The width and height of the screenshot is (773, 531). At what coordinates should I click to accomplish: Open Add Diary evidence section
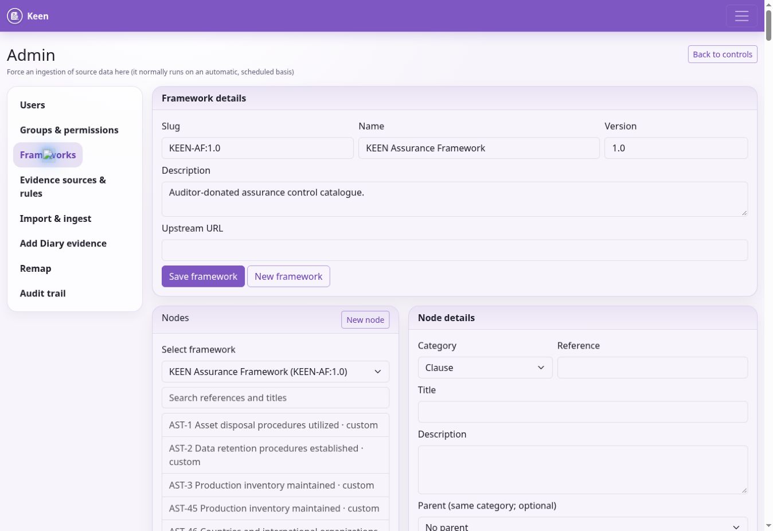[x=63, y=243]
